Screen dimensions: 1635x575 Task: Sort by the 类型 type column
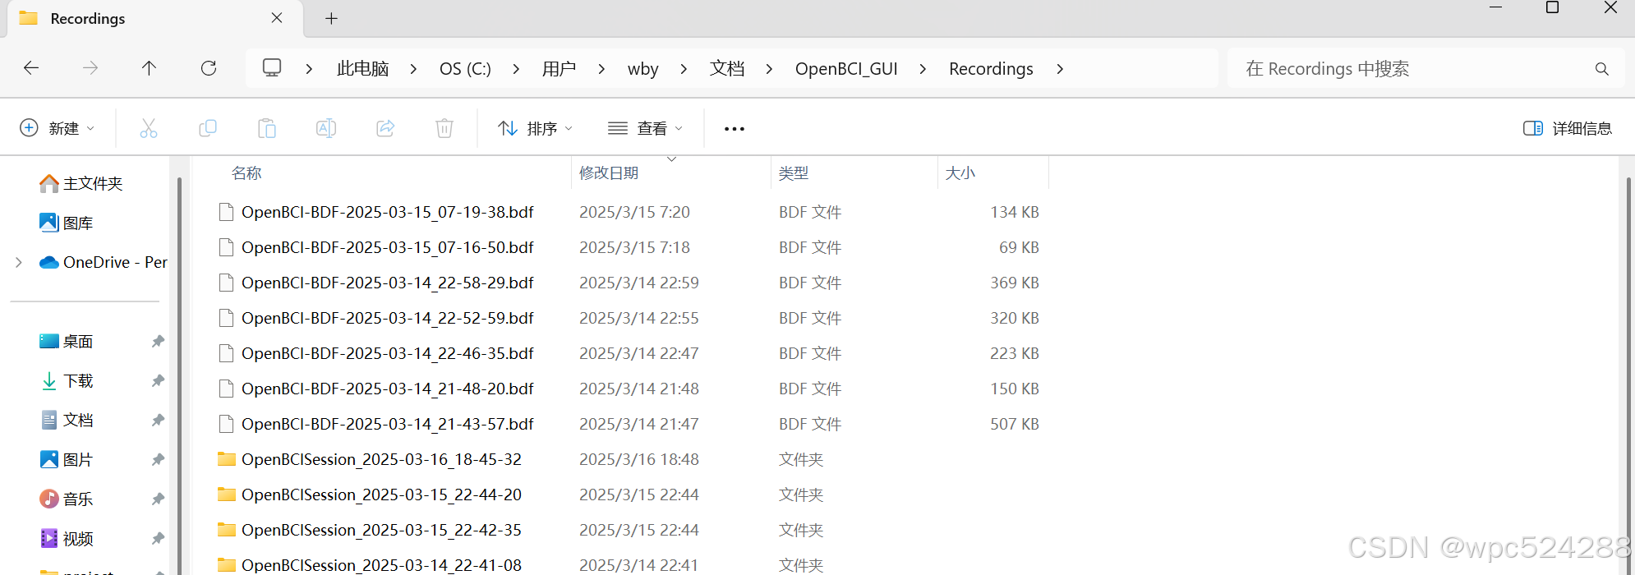point(794,172)
